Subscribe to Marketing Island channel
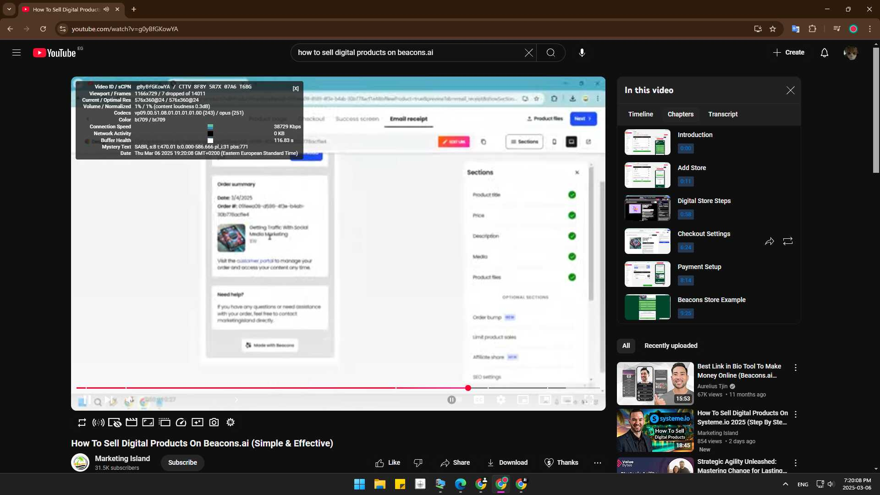880x495 pixels. [x=182, y=463]
